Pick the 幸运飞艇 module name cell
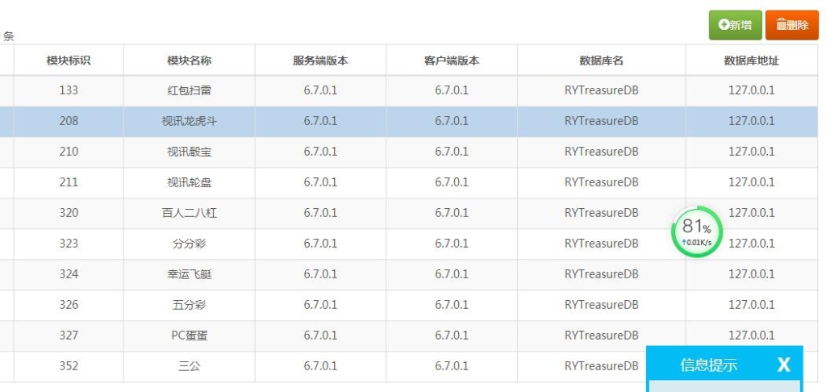 189,274
